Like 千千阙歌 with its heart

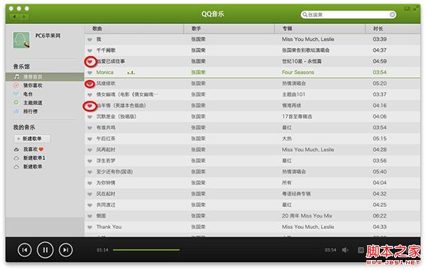[89, 51]
